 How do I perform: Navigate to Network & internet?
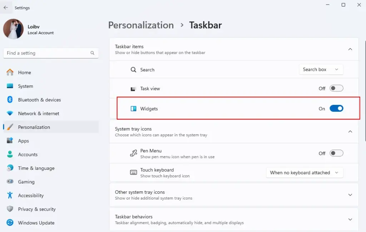pyautogui.click(x=51, y=114)
